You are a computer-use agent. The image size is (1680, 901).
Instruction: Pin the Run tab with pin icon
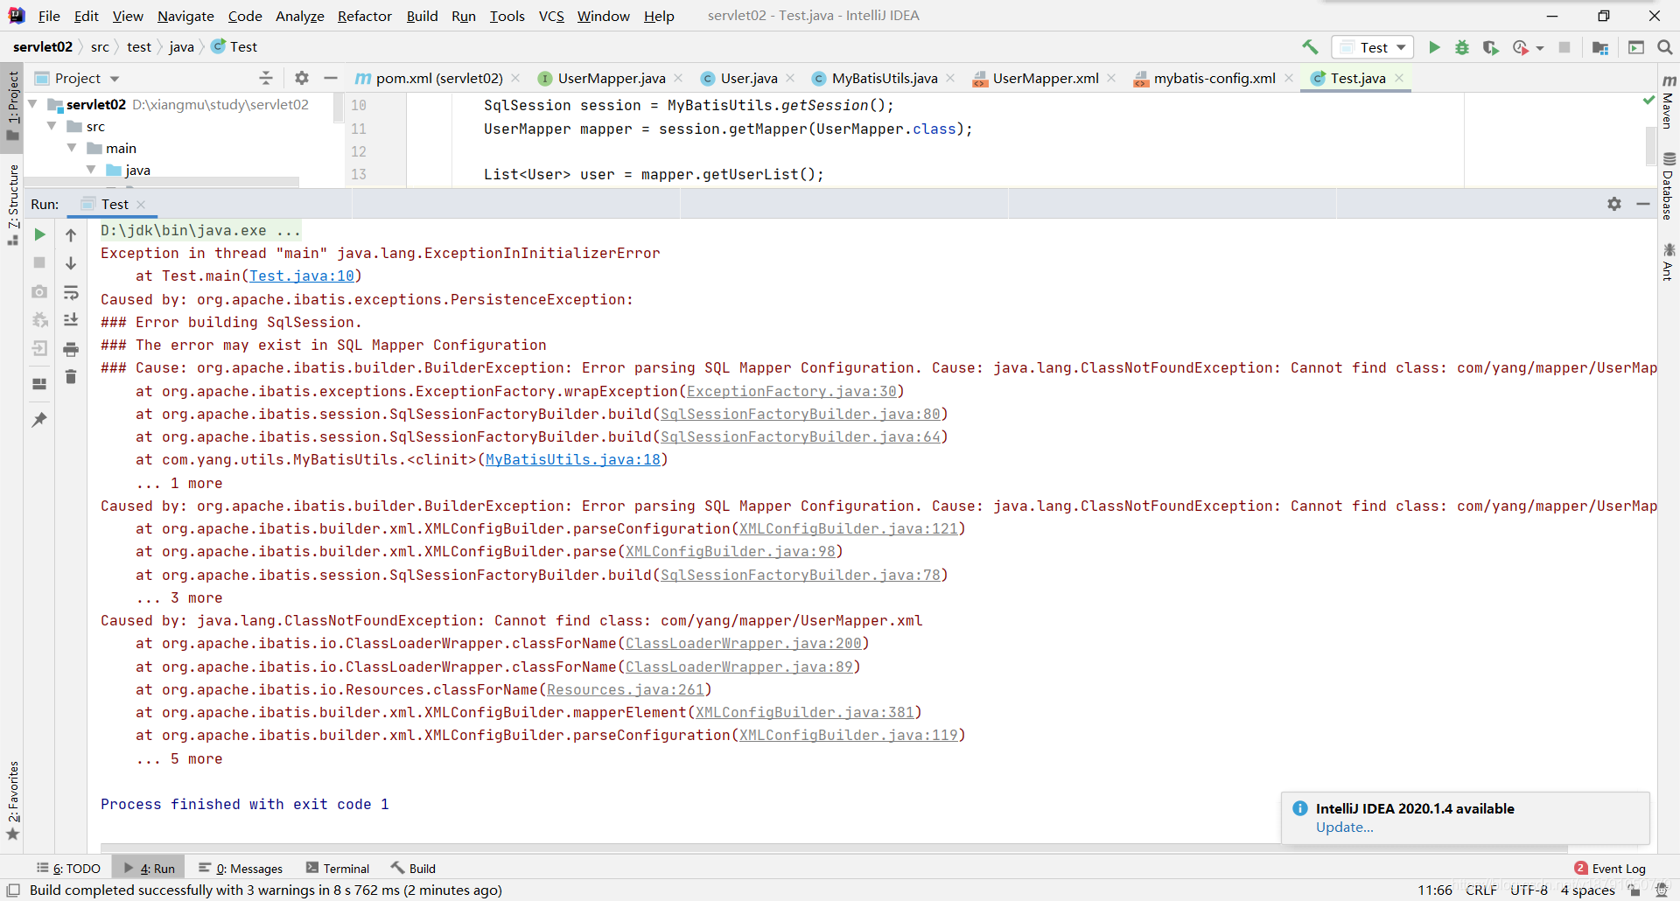click(39, 420)
